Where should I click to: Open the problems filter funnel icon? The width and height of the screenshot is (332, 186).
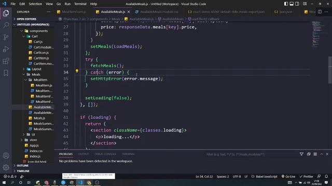[x=301, y=154]
